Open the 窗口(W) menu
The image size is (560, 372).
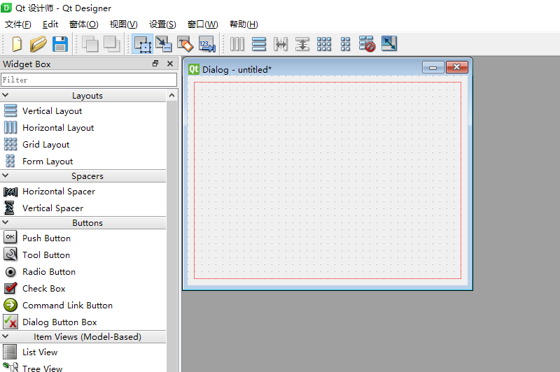coord(203,24)
